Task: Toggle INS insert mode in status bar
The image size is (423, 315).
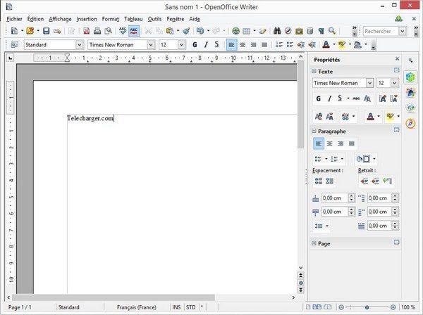Action: point(176,307)
